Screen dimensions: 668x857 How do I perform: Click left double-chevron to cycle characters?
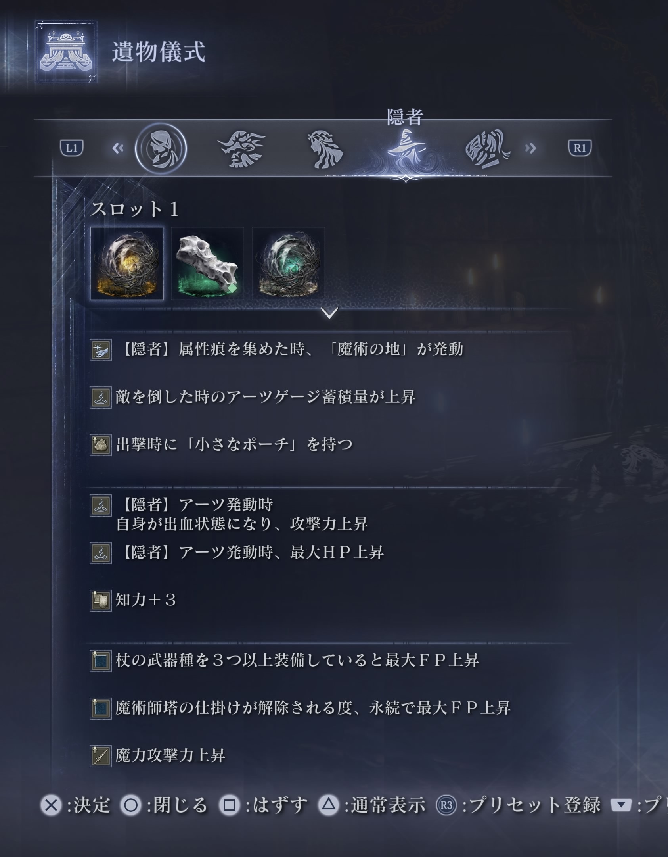[118, 148]
